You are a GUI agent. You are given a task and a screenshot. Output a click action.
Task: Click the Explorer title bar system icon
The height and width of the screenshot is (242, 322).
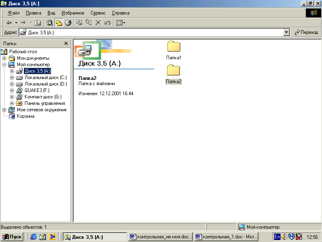click(x=4, y=4)
